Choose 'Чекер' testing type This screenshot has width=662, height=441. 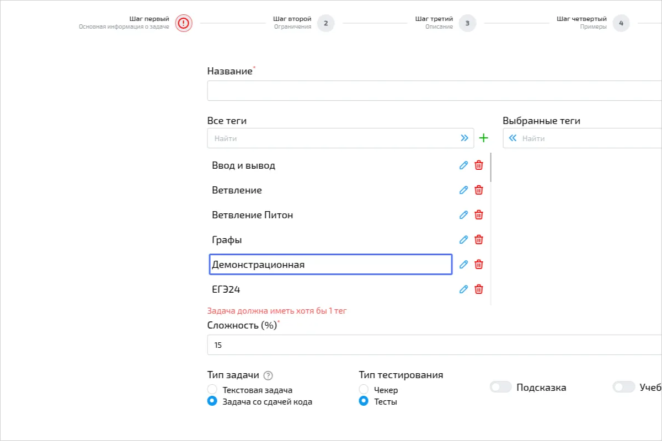tap(363, 390)
